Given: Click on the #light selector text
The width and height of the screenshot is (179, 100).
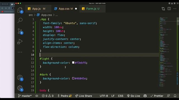Looking at the screenshot, I should 44,59.
